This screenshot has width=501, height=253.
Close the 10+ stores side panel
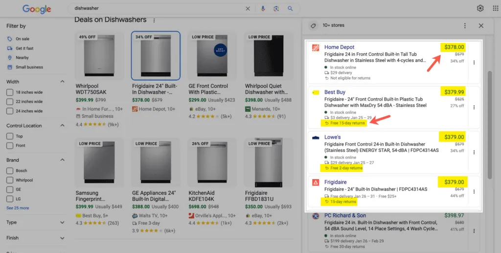481,25
